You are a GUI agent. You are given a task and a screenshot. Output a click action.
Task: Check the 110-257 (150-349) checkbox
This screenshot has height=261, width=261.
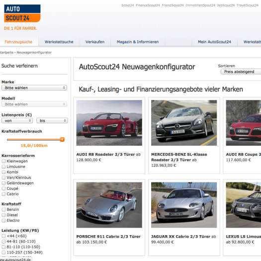(3, 253)
